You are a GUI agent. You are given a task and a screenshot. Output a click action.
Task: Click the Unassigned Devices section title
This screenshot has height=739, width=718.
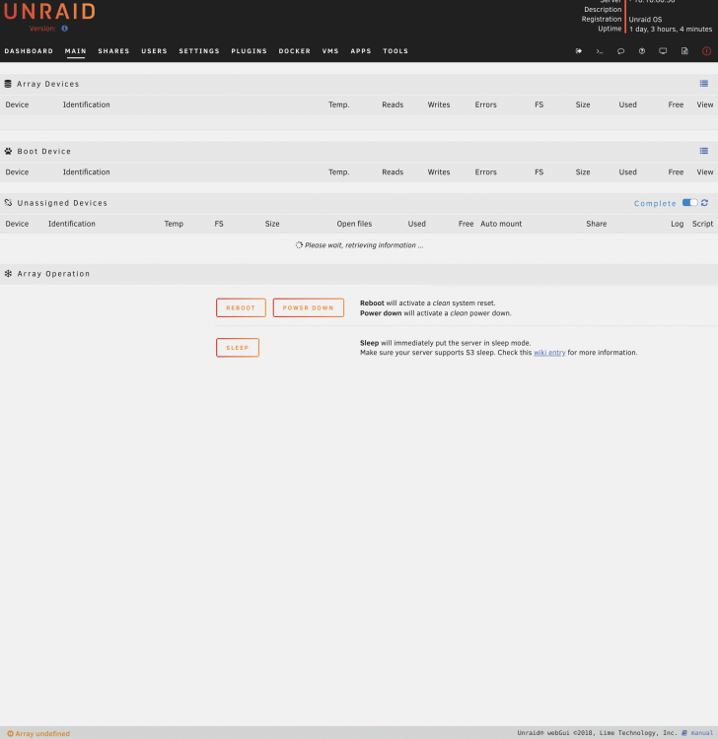(x=62, y=203)
